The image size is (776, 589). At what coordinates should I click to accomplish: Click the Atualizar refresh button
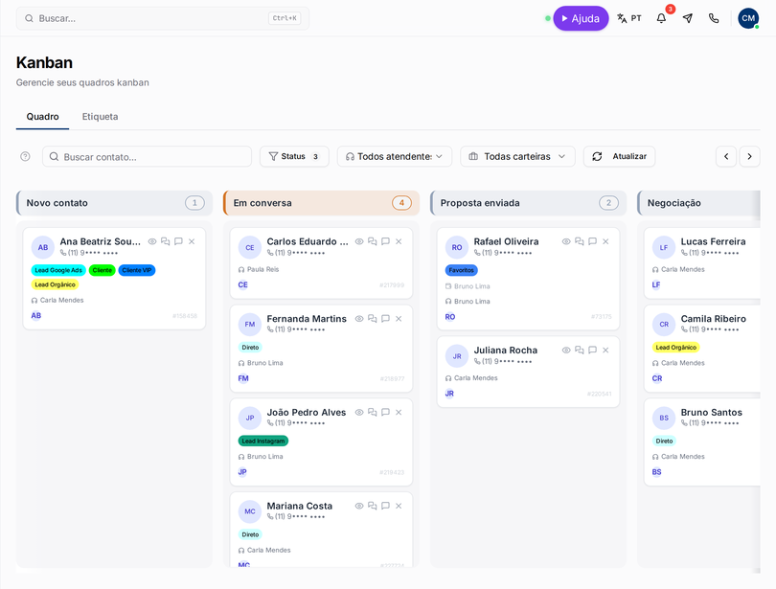click(620, 156)
